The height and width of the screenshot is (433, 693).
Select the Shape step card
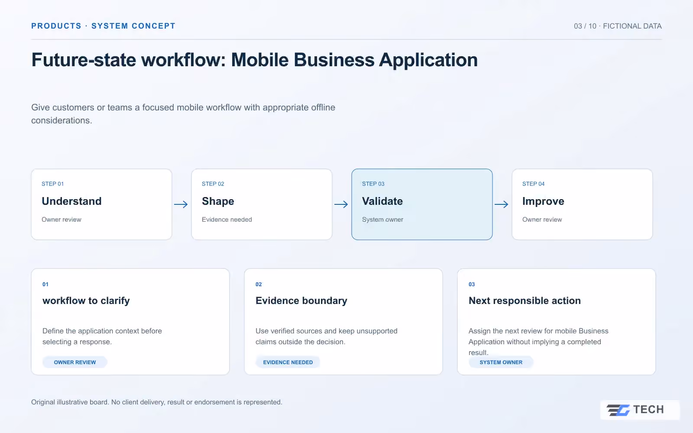tap(262, 204)
